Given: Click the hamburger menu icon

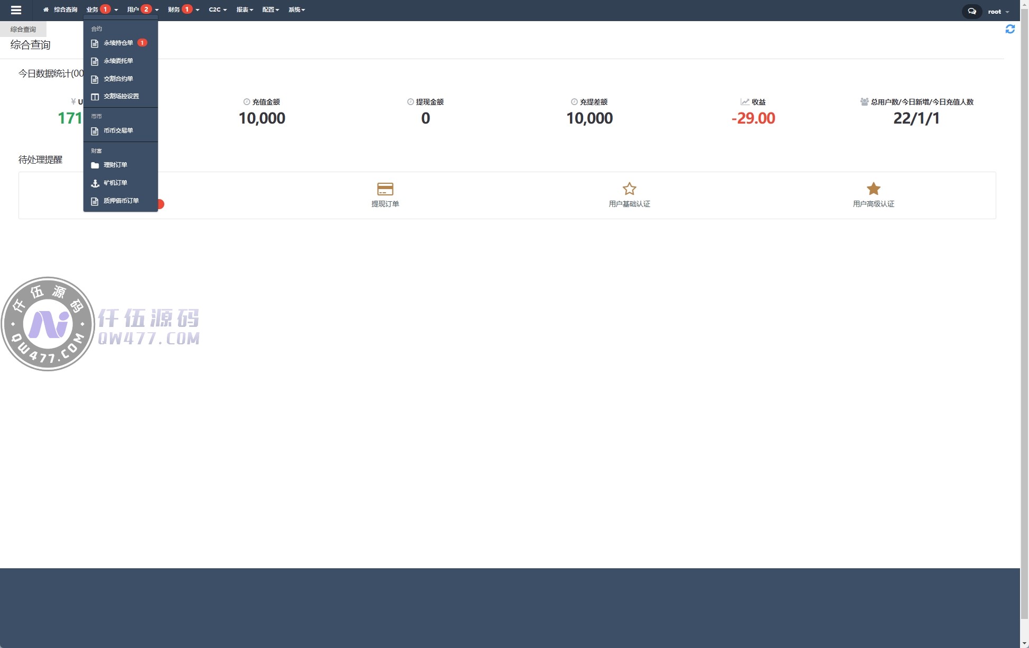Looking at the screenshot, I should click(x=16, y=10).
